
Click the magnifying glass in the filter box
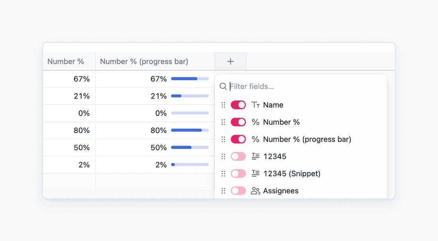pyautogui.click(x=223, y=86)
